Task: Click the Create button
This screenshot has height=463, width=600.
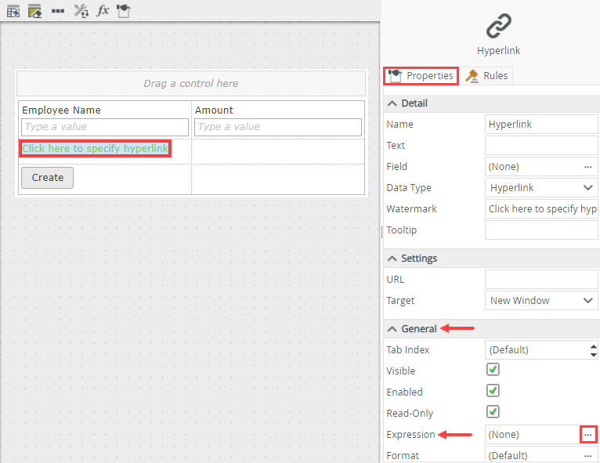Action: click(48, 178)
